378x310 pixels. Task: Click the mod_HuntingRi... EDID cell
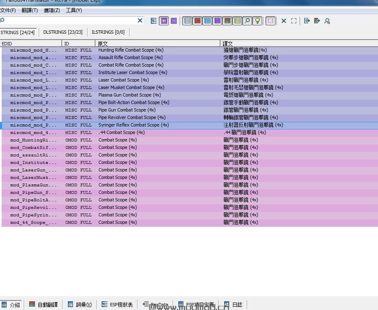pos(33,140)
